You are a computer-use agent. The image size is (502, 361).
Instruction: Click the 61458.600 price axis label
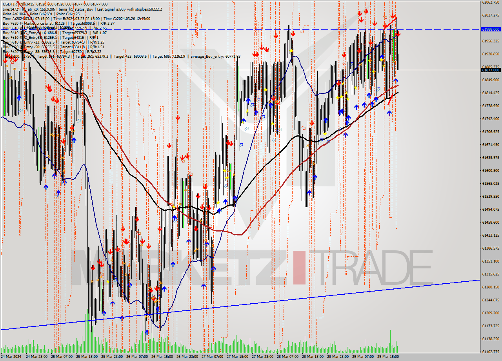[491, 222]
